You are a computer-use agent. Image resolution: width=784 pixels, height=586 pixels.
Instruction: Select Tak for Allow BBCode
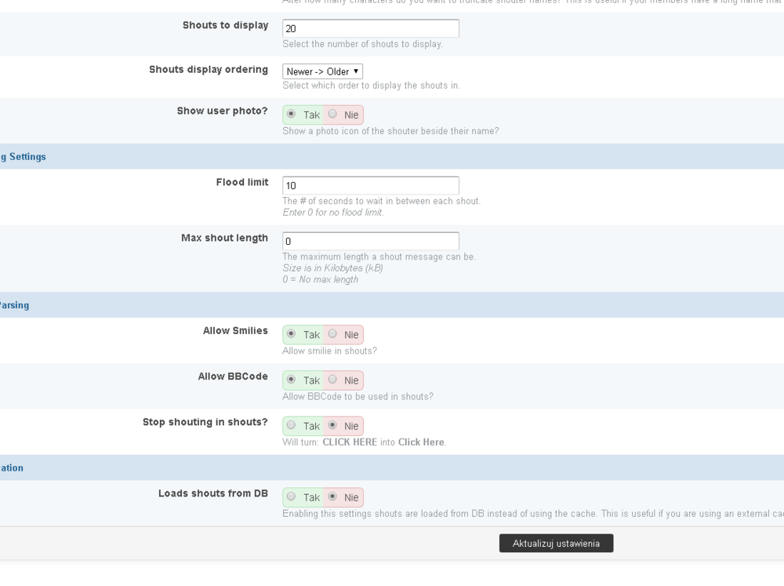[292, 380]
